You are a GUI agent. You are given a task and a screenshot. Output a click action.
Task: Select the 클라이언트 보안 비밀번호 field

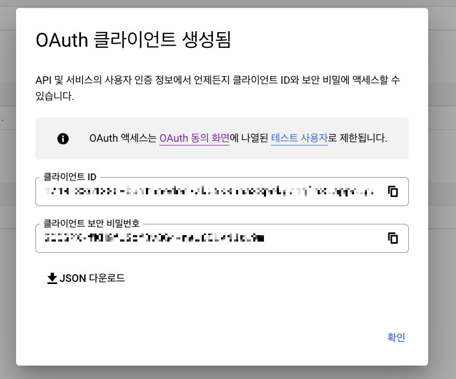(x=222, y=238)
